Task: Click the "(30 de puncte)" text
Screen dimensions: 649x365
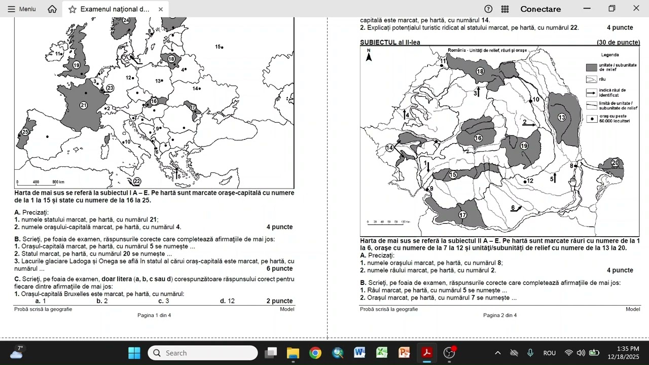Action: 618,43
